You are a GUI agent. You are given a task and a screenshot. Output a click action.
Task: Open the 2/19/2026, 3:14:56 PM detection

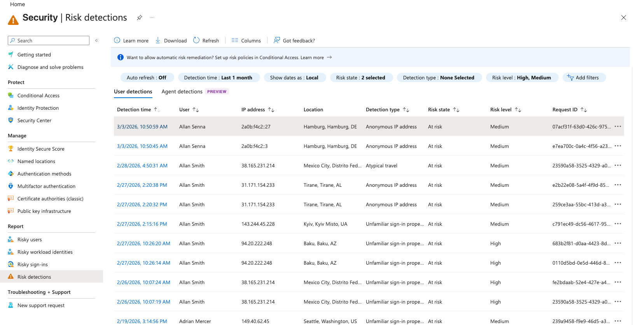[142, 321]
